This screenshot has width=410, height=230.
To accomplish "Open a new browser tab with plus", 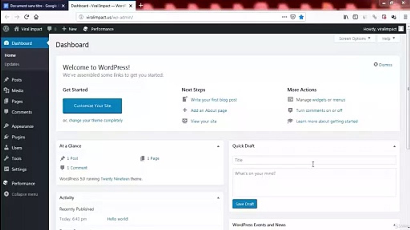I will tap(141, 6).
